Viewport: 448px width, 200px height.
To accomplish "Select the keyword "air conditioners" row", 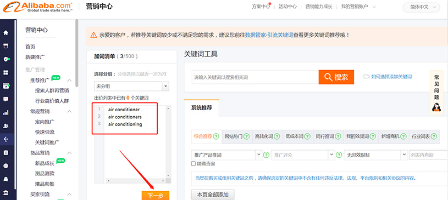I will click(125, 117).
